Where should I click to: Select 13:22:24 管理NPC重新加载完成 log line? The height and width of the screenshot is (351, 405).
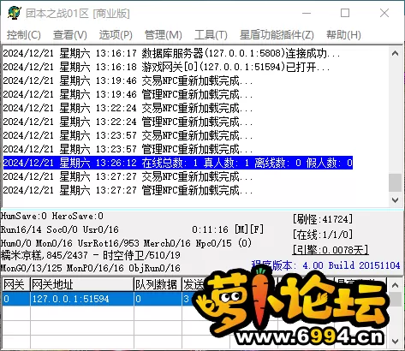point(128,122)
